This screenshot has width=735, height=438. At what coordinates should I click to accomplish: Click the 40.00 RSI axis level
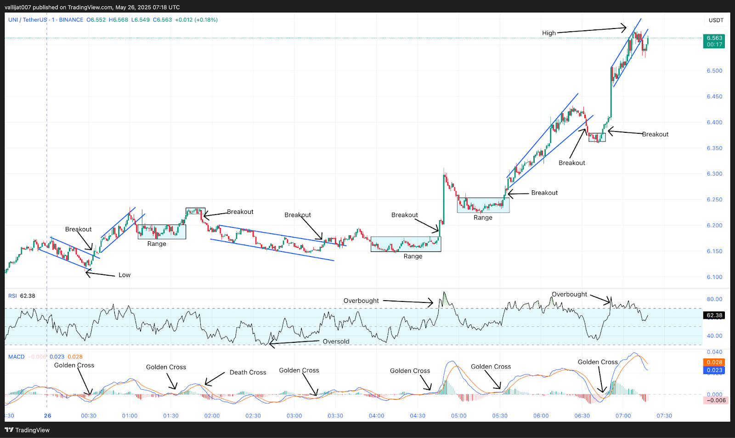(714, 336)
